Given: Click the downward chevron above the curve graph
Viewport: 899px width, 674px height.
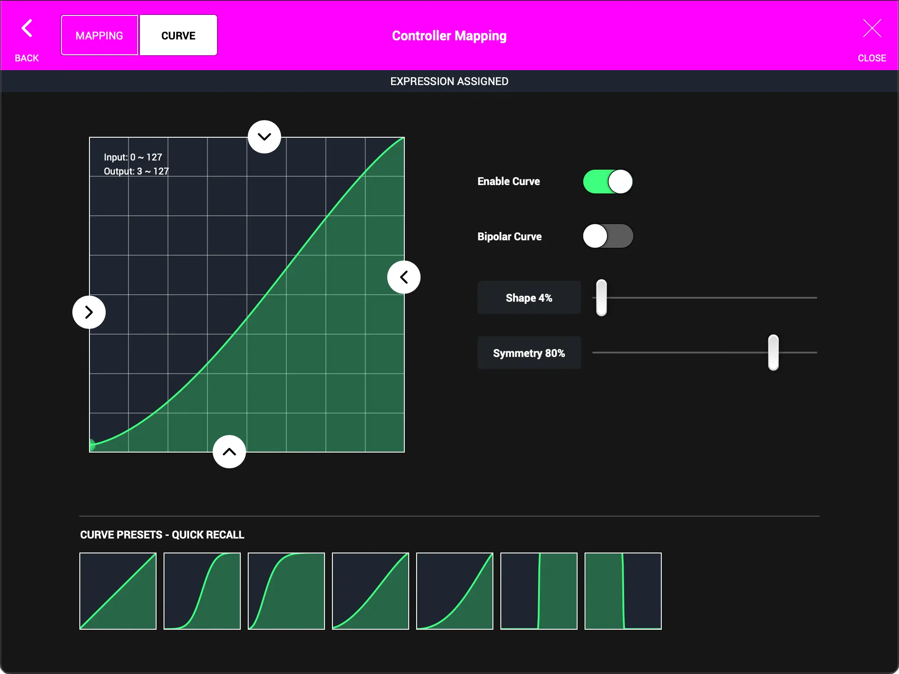Looking at the screenshot, I should click(x=264, y=136).
